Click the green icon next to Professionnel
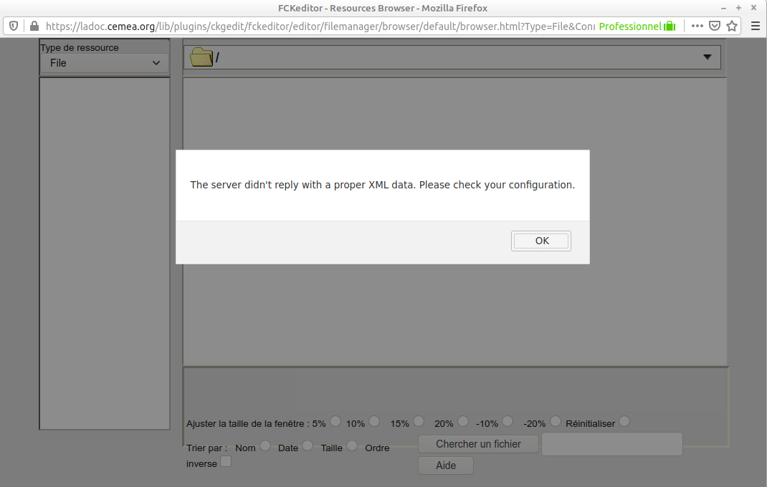The image size is (767, 487). click(x=671, y=26)
